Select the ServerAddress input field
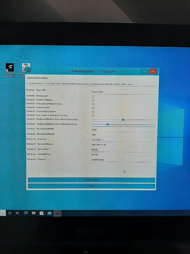The width and height of the screenshot is (190, 254). click(x=123, y=145)
